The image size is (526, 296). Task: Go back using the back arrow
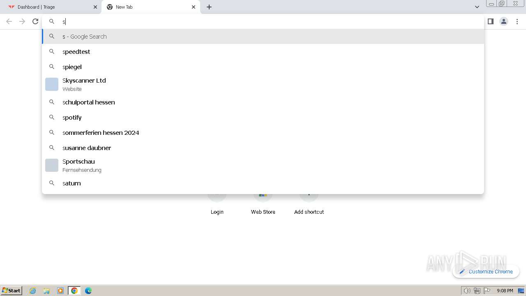tap(9, 21)
